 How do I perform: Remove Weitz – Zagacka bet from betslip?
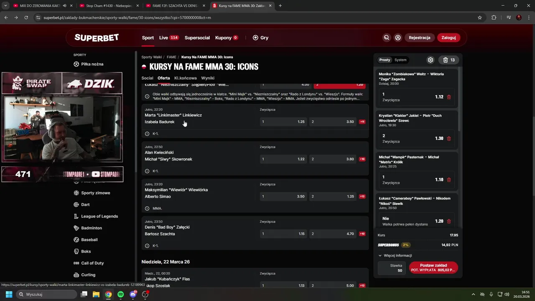click(x=449, y=97)
